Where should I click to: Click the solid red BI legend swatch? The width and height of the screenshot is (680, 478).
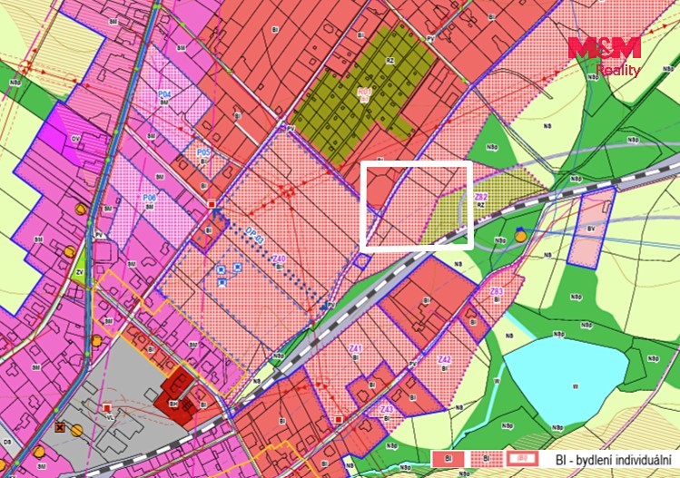(x=448, y=458)
